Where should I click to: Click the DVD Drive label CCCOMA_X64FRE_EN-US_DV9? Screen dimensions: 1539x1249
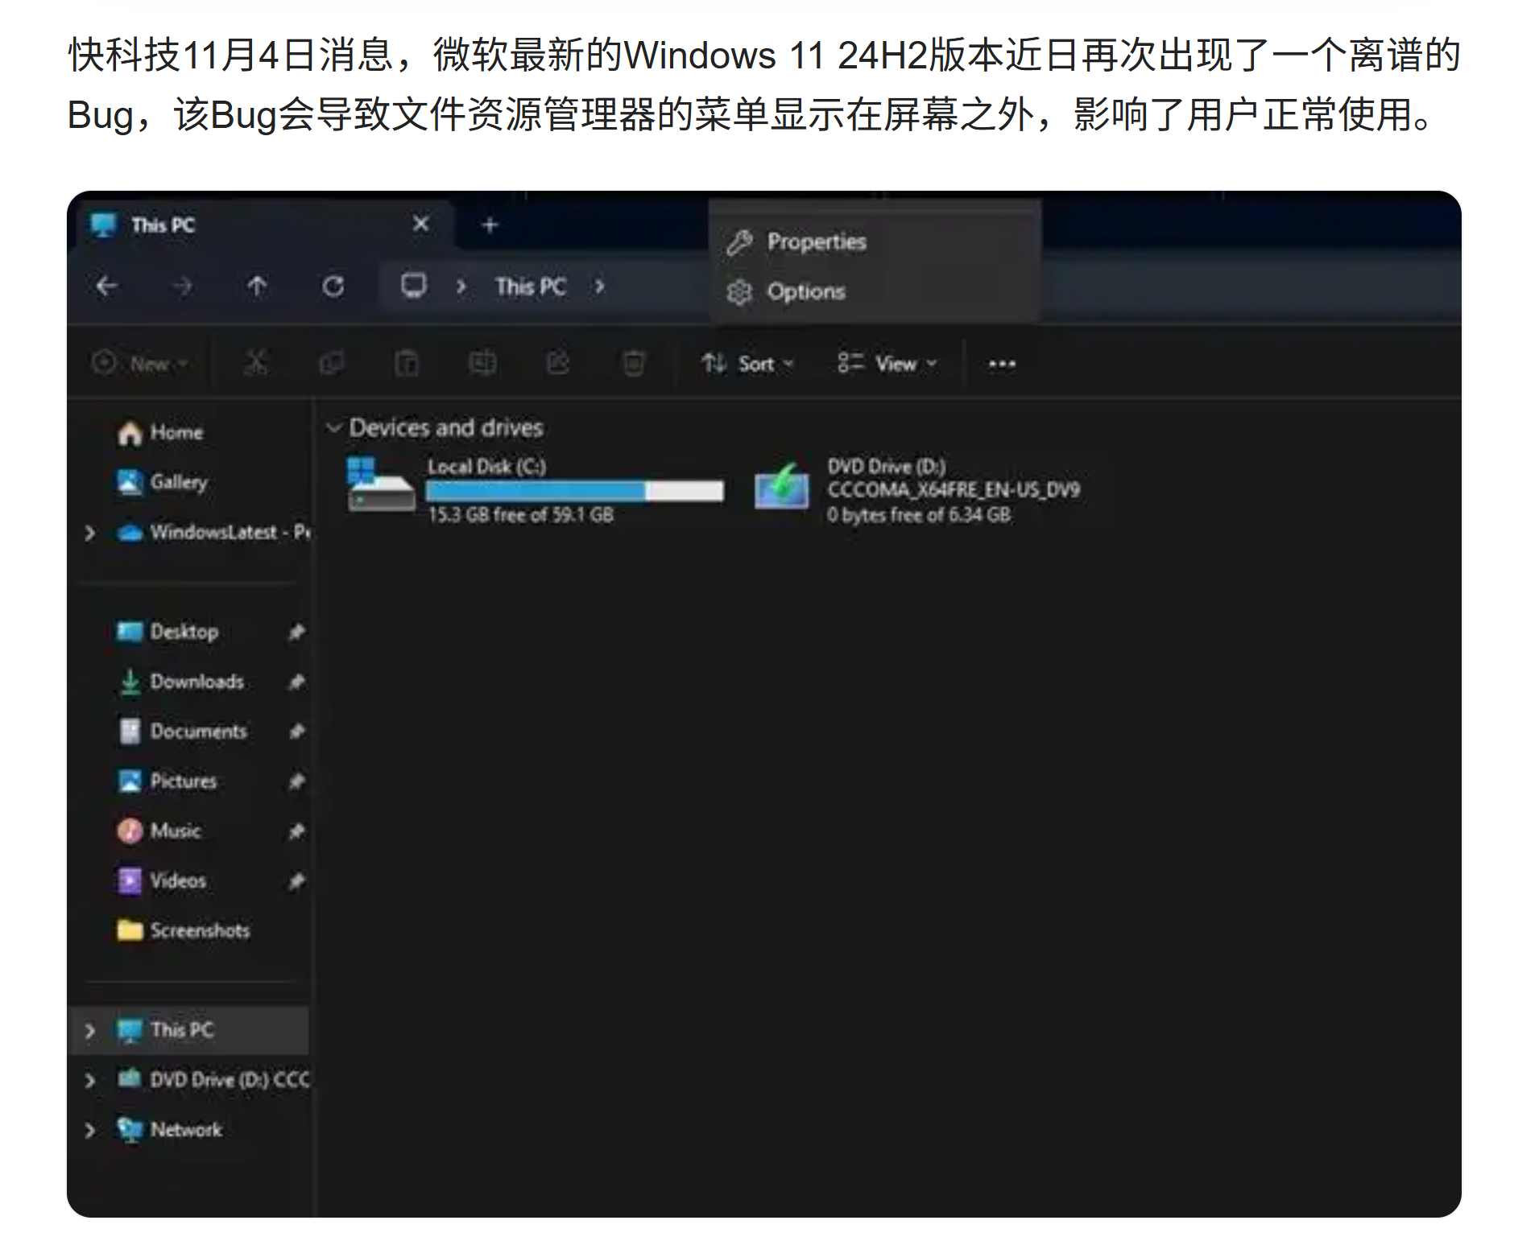pos(954,489)
